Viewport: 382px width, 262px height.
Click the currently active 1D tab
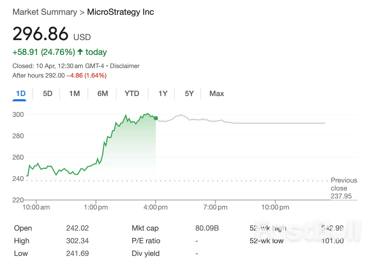19,93
